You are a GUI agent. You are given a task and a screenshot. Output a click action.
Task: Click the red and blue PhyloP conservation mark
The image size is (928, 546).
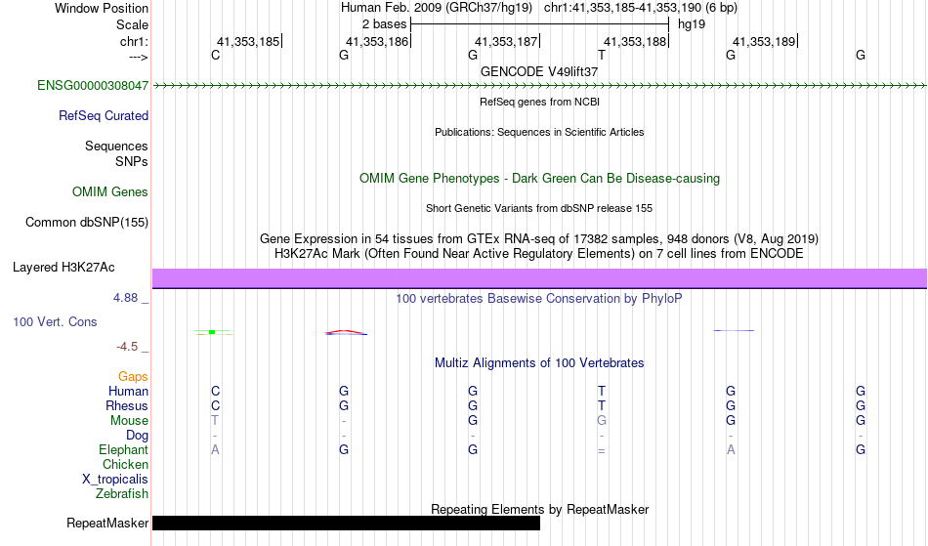pos(346,332)
